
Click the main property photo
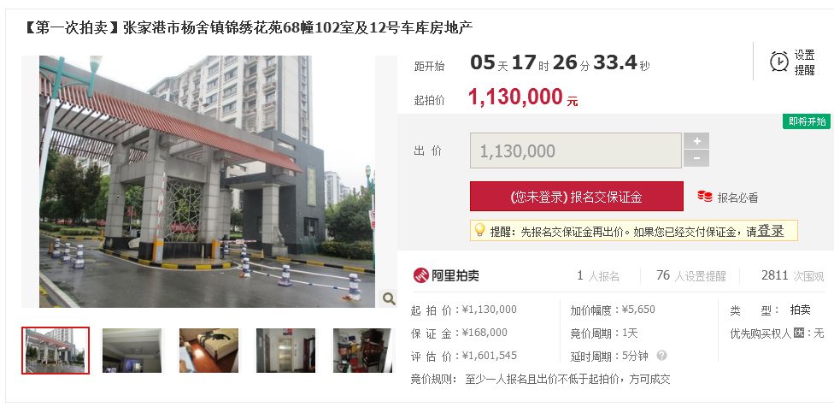207,181
